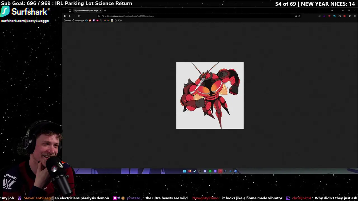358x201 pixels.
Task: Open the orange Reddit bookmark
Action: (90, 20)
